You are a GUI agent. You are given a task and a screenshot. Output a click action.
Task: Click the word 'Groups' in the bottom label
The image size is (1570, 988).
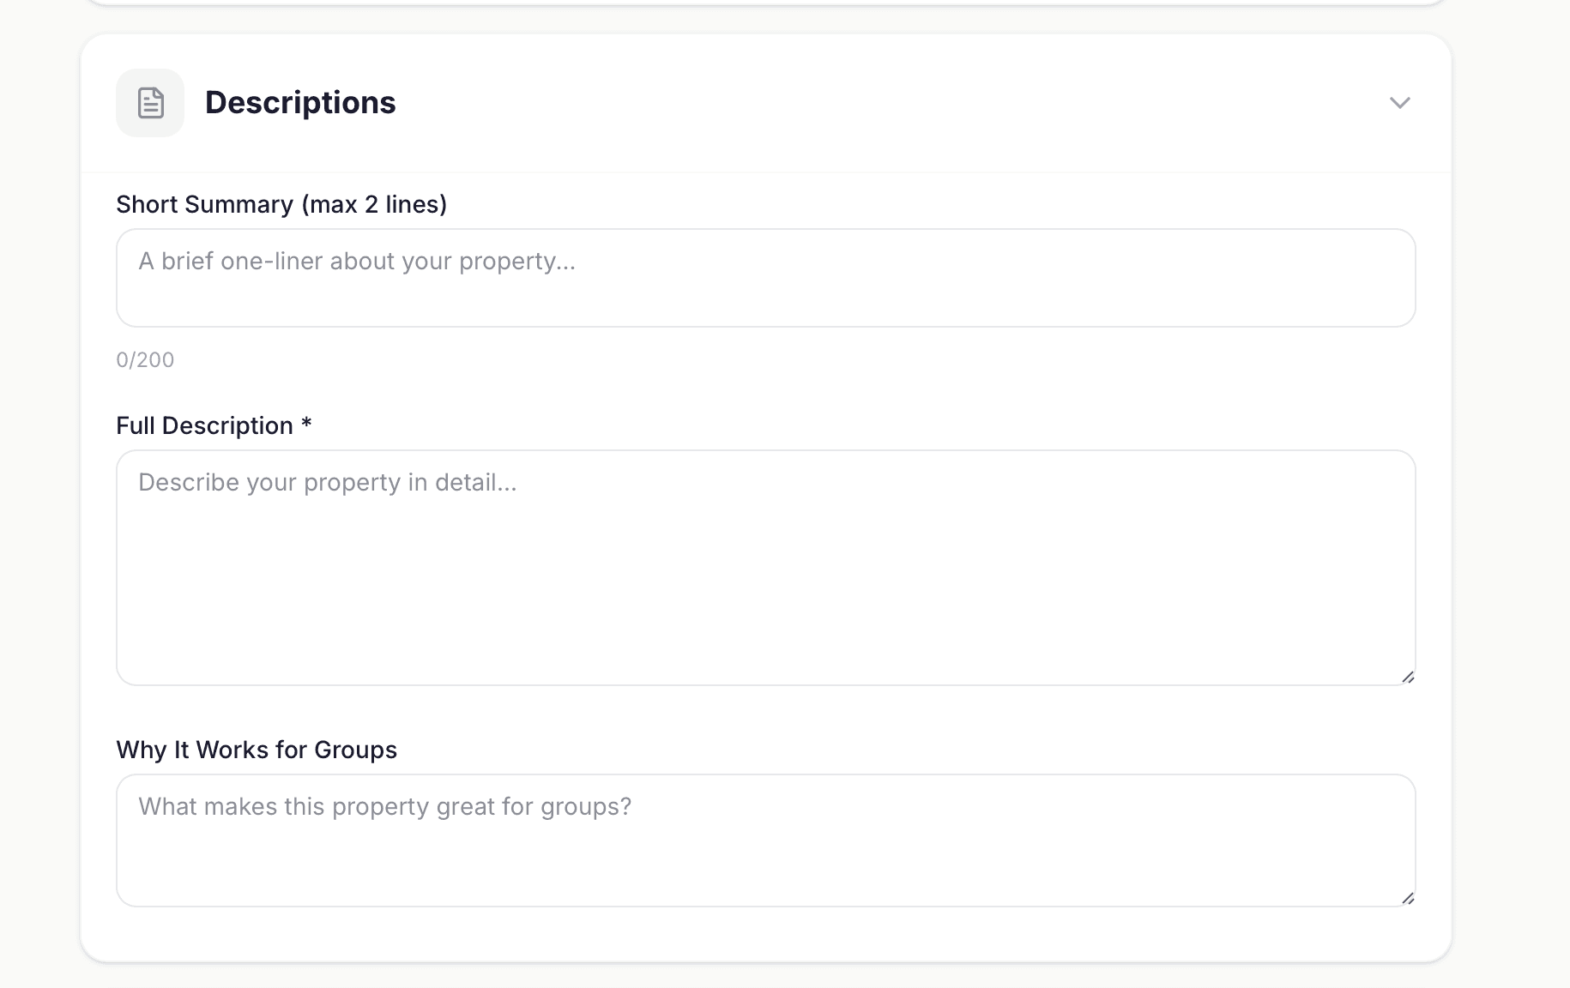tap(355, 750)
